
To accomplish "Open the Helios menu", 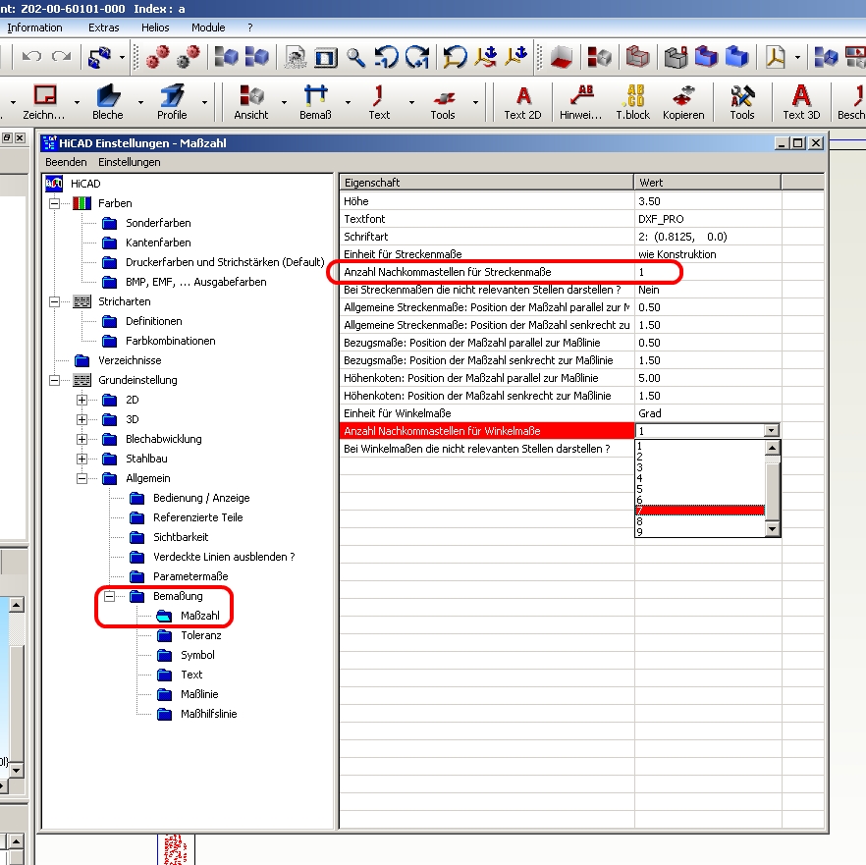I will (155, 27).
